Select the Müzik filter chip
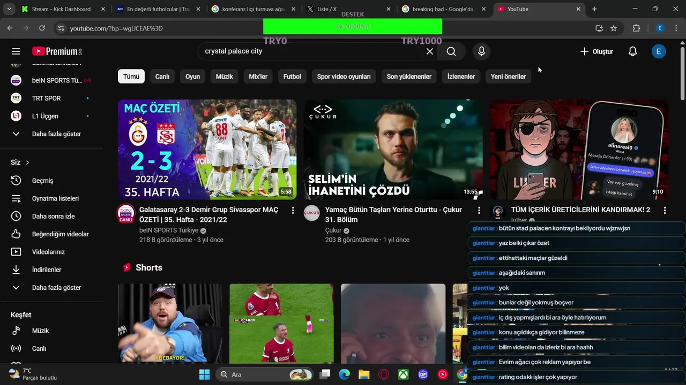Viewport: 686px width, 385px height. click(x=225, y=76)
